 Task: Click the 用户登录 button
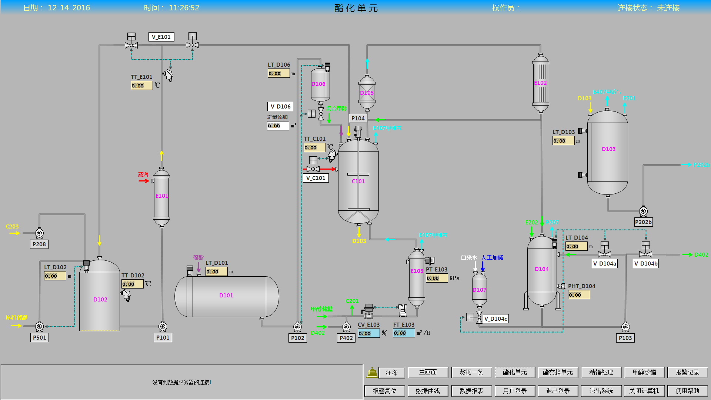(x=515, y=391)
